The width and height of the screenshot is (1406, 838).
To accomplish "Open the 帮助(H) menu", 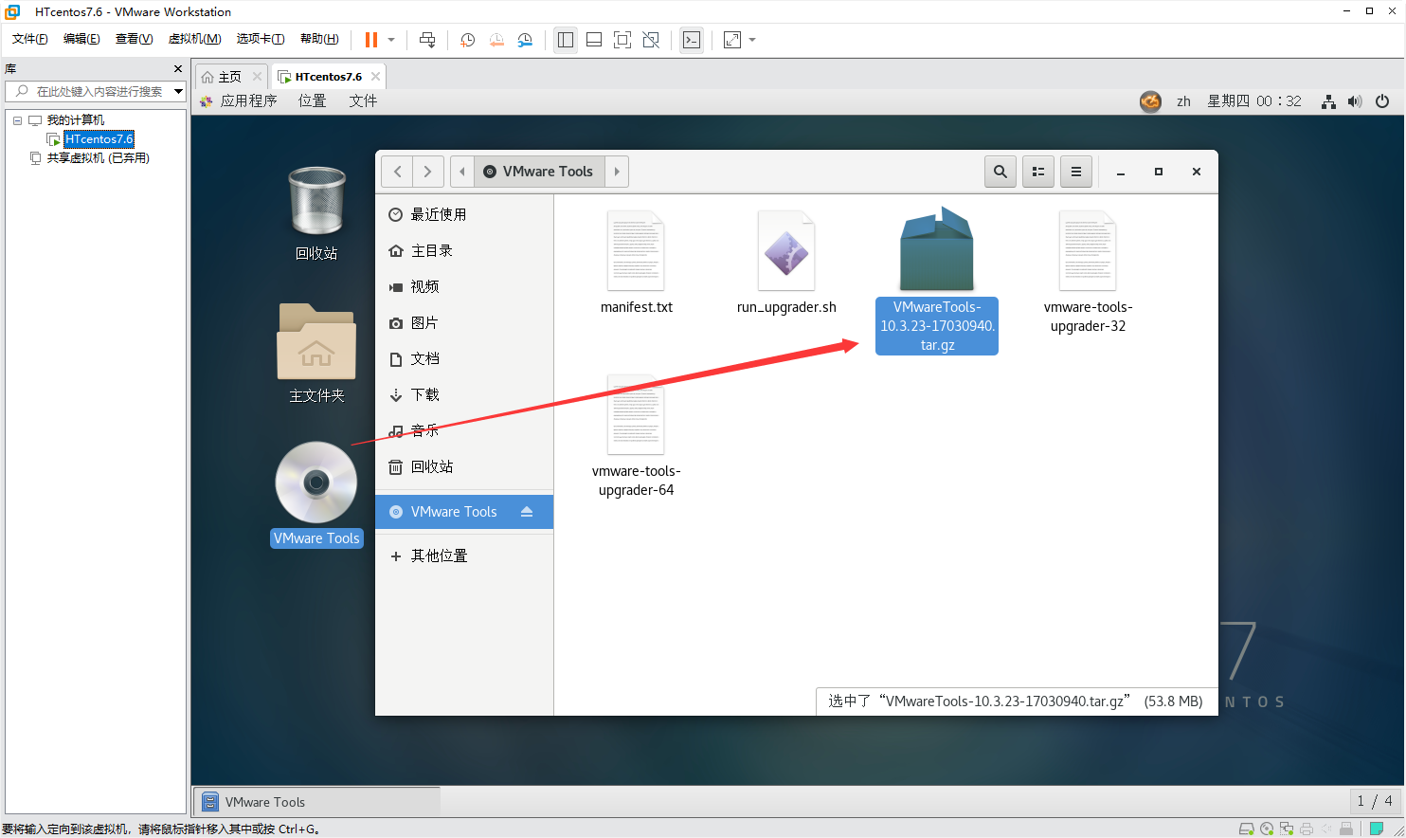I will [x=319, y=39].
